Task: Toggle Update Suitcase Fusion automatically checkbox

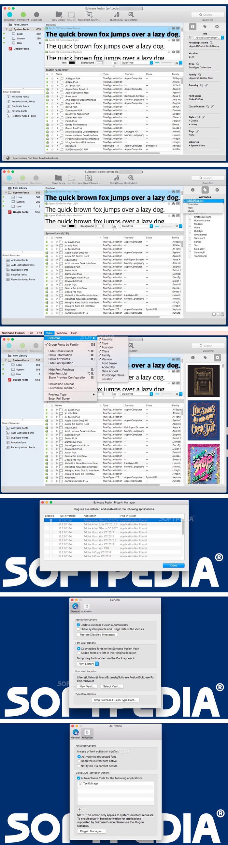Action: (78, 625)
